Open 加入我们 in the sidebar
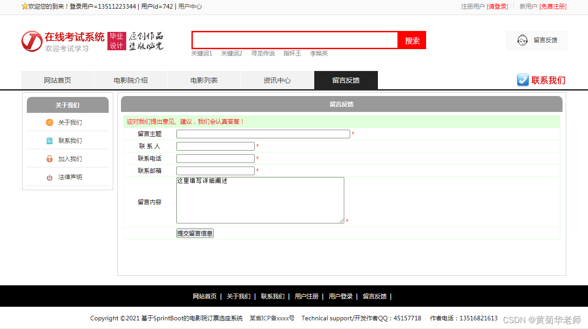 pyautogui.click(x=70, y=159)
